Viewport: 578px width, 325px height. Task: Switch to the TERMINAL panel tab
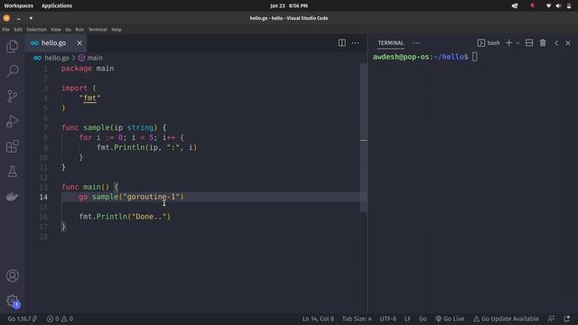click(390, 42)
